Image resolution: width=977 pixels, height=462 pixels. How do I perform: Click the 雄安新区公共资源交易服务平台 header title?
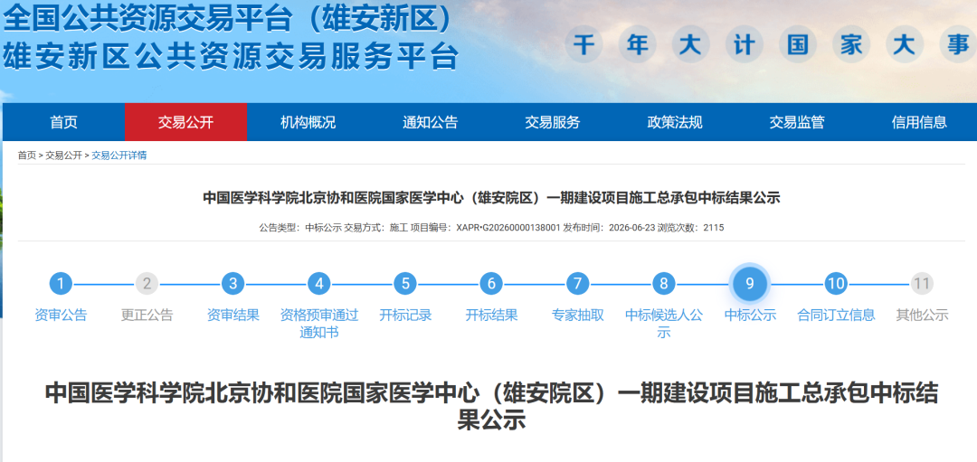[231, 57]
